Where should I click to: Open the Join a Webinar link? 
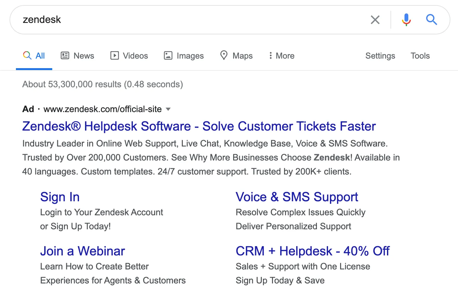click(82, 251)
